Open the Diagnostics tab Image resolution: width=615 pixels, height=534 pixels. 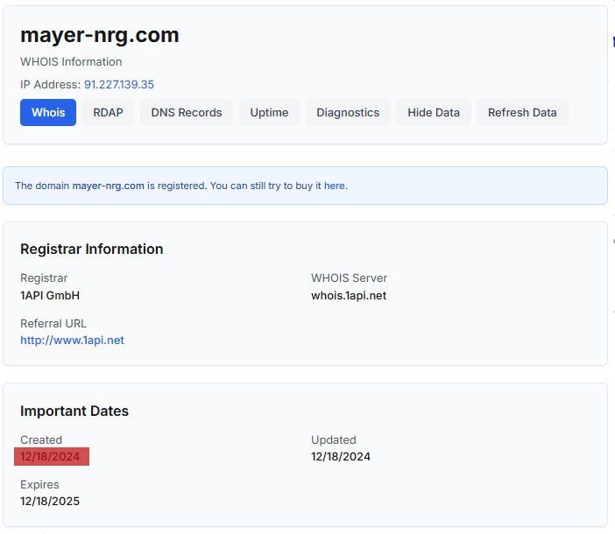[x=348, y=113]
